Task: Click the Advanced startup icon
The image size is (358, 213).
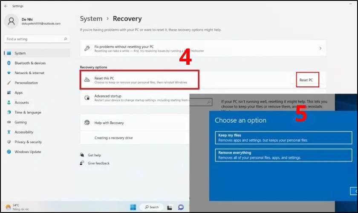Action: pyautogui.click(x=87, y=98)
